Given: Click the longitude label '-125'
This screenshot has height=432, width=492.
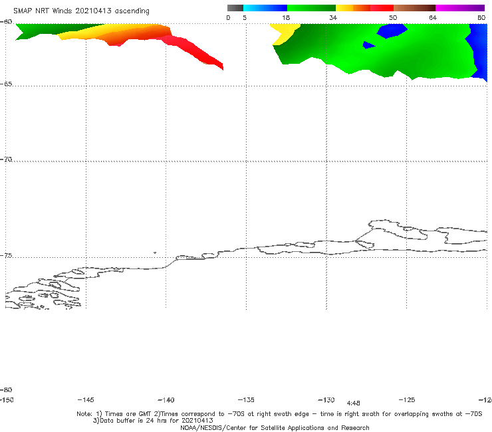Looking at the screenshot, I should coord(407,399).
